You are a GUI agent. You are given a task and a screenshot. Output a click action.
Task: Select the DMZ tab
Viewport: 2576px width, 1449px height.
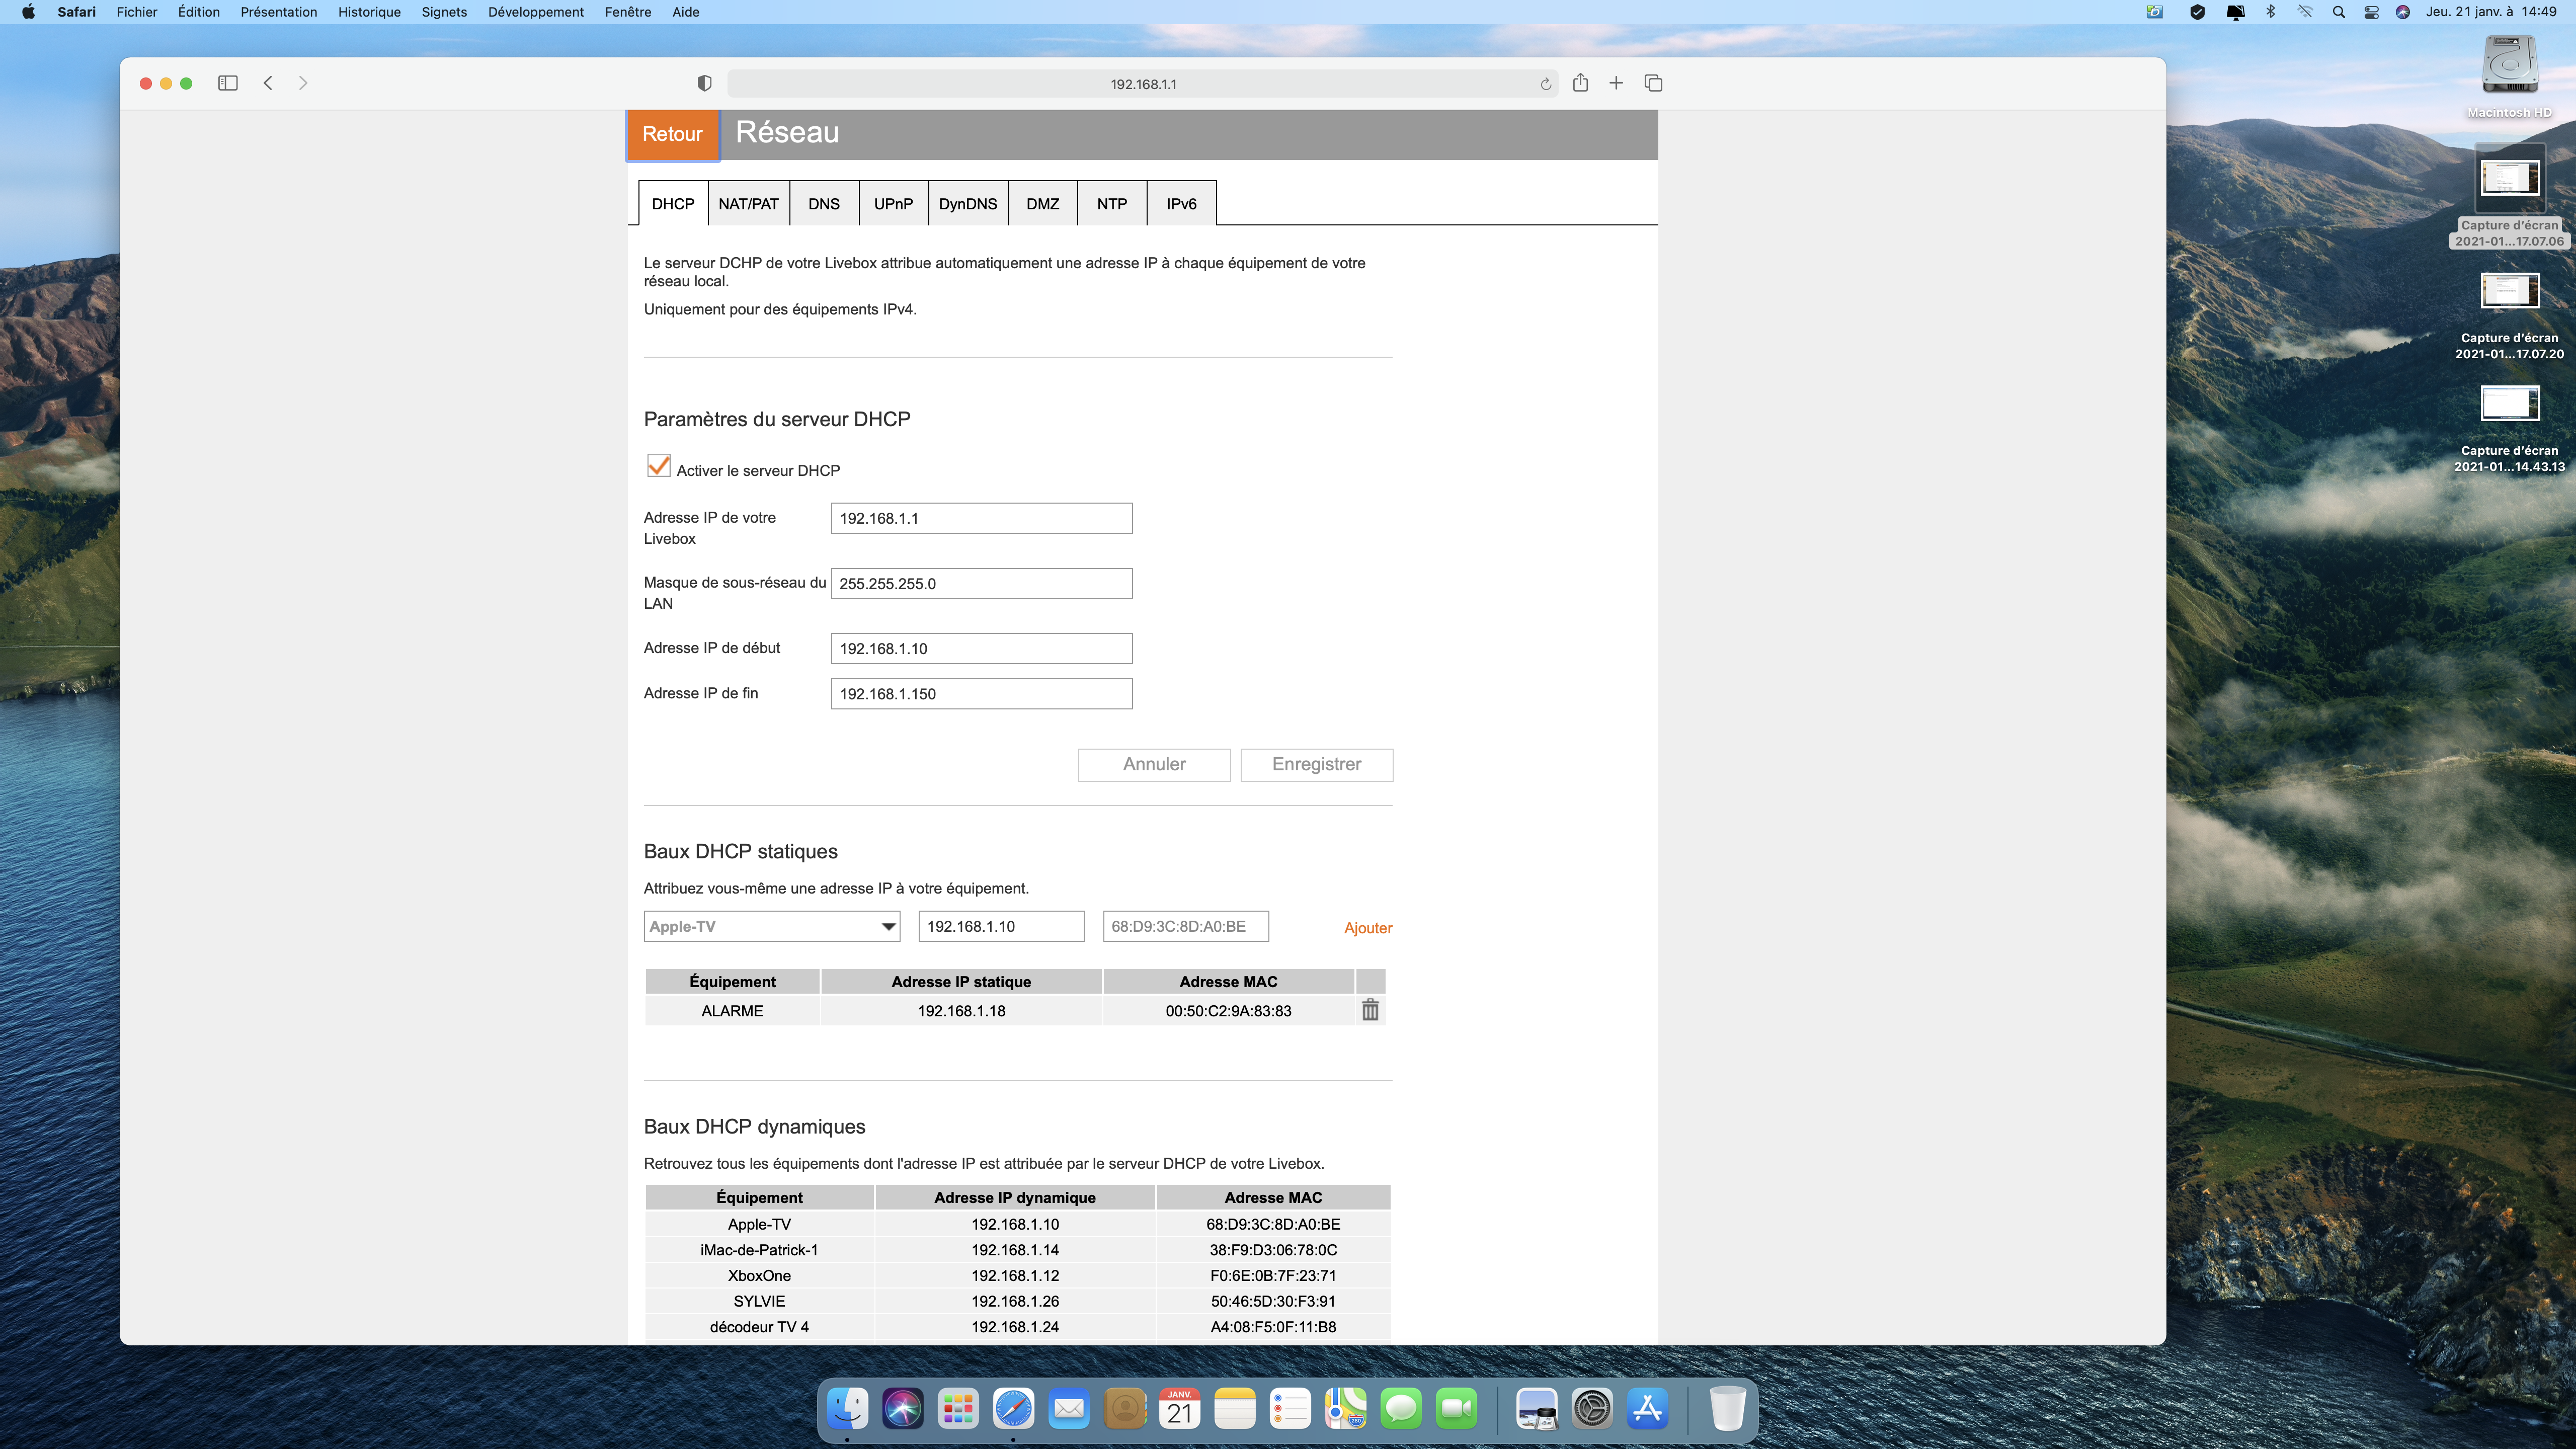click(x=1042, y=203)
